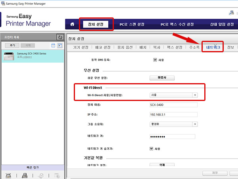The image size is (238, 179).
Task: Refresh the printer list
Action: [x=60, y=37]
